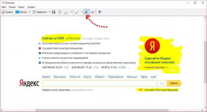
Task: Open the pen options dropdown arrow
Action: (82, 12)
